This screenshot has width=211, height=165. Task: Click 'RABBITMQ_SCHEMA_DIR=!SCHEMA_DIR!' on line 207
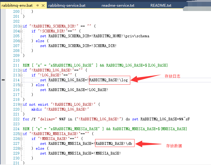point(82,46)
